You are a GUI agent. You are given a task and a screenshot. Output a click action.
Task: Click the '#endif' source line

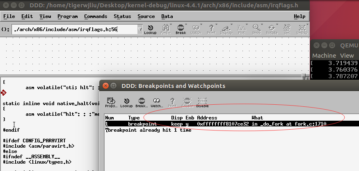coord(11,130)
